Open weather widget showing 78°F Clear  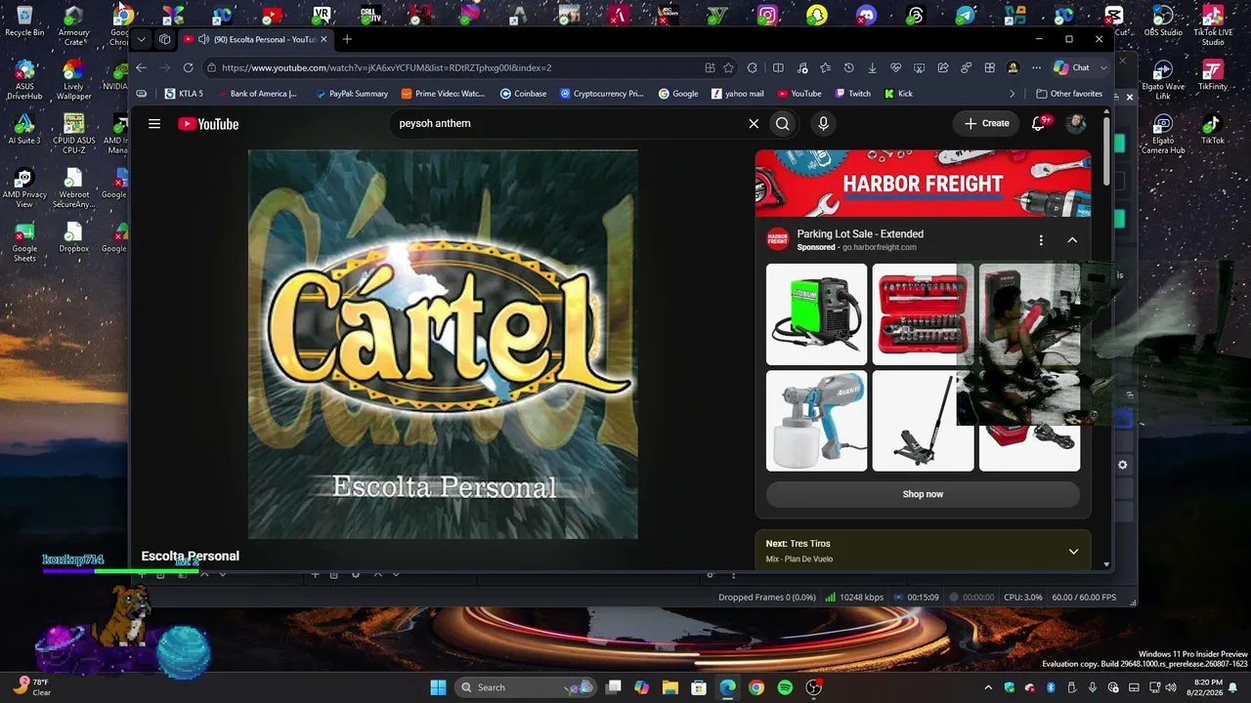point(33,687)
